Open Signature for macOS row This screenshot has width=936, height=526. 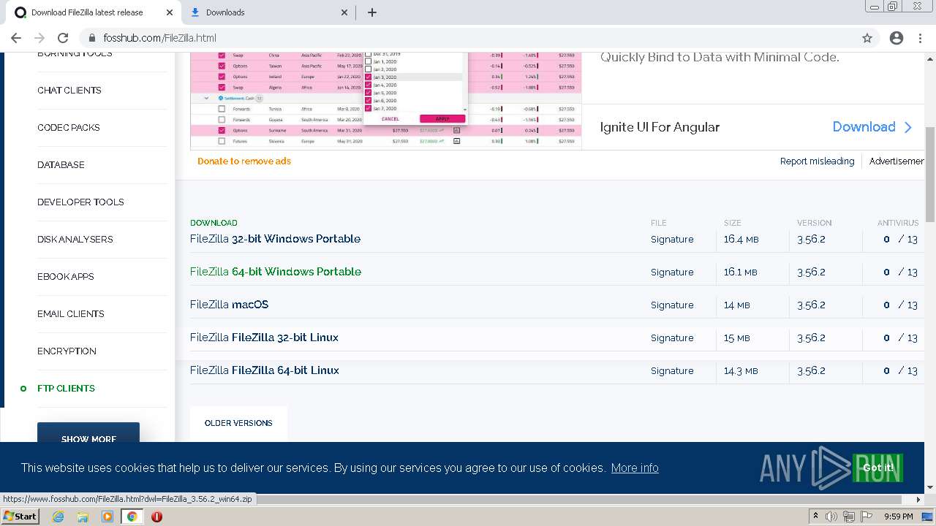point(672,305)
